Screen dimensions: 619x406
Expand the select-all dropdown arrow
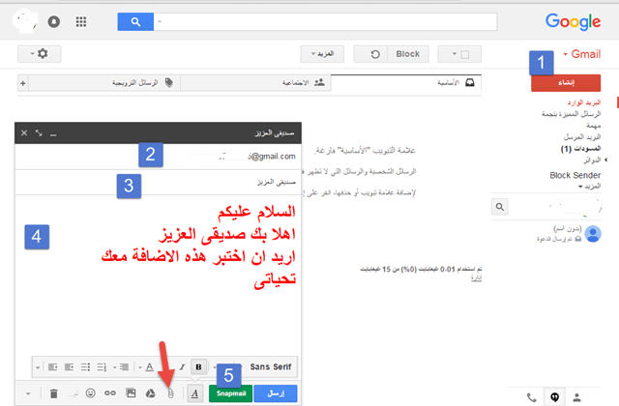(x=454, y=54)
